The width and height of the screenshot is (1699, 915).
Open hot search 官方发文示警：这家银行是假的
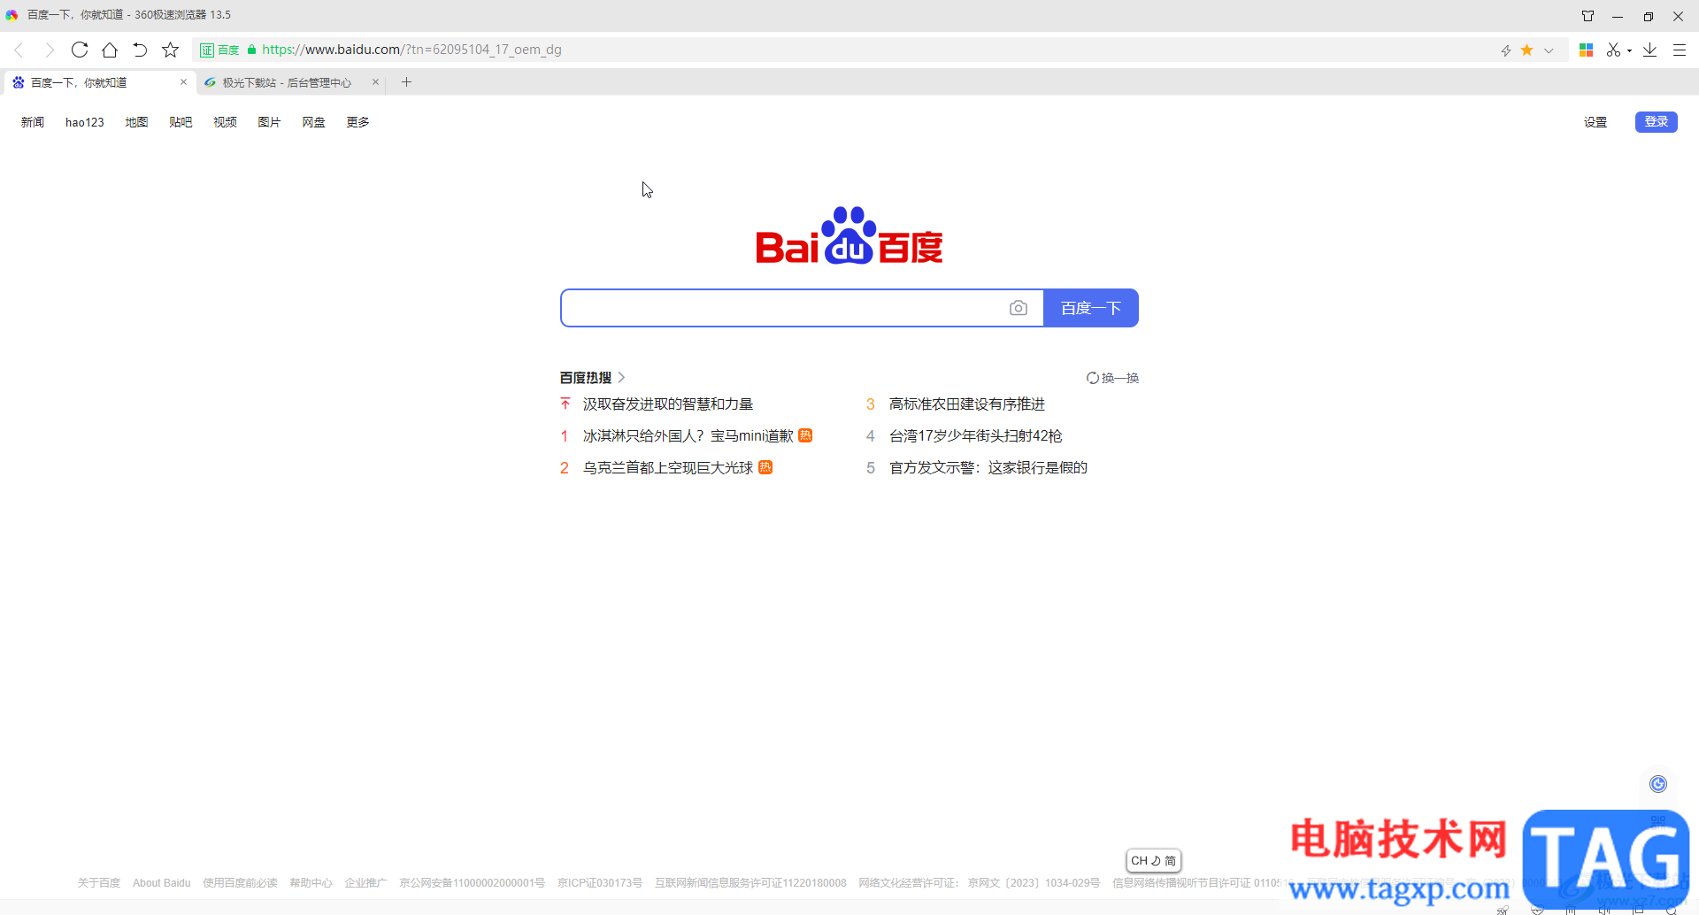[988, 468]
